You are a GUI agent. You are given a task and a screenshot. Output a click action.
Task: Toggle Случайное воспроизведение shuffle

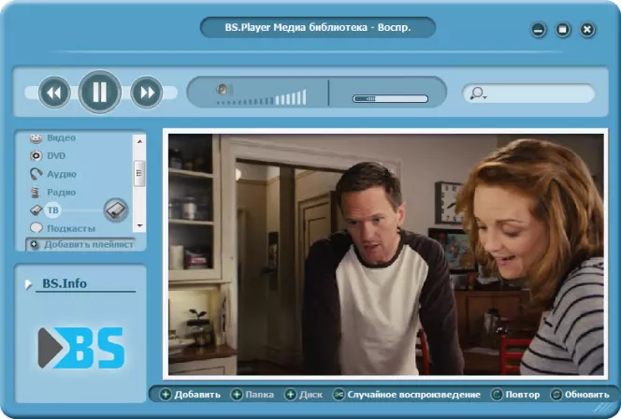point(407,395)
